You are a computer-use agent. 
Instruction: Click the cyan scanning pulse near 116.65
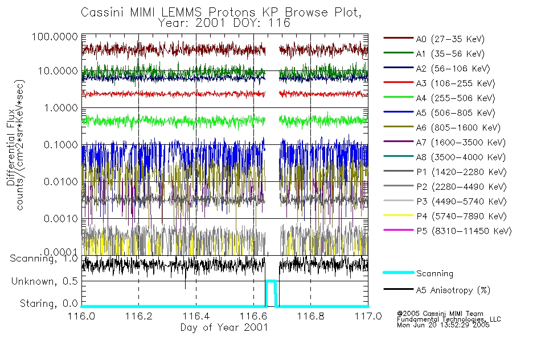tap(271, 293)
